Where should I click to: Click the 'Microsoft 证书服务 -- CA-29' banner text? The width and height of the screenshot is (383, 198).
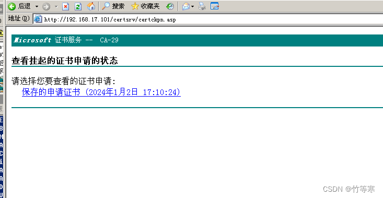[x=66, y=40]
